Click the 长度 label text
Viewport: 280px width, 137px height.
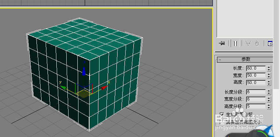[x=238, y=68]
